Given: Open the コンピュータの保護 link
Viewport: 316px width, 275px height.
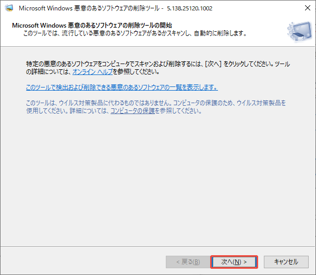Looking at the screenshot, I should coord(132,111).
